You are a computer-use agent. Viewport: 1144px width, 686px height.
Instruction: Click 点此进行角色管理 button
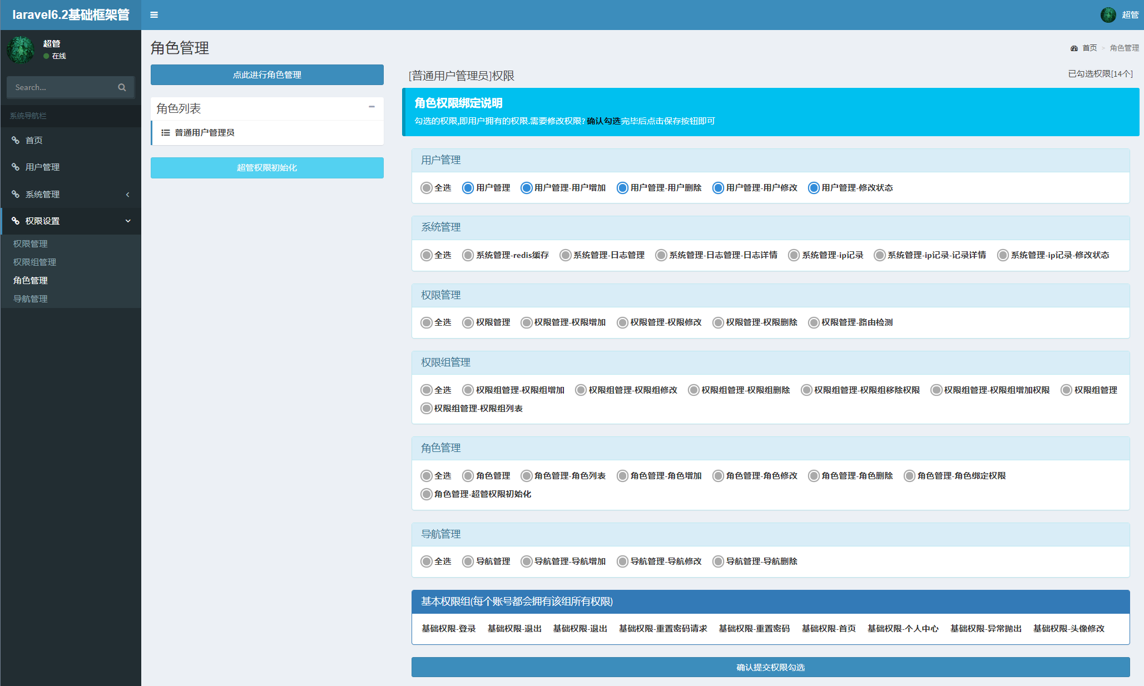(x=267, y=75)
